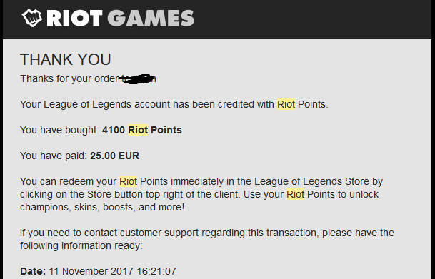
Task: Click the THANK YOU heading
Action: (x=66, y=59)
